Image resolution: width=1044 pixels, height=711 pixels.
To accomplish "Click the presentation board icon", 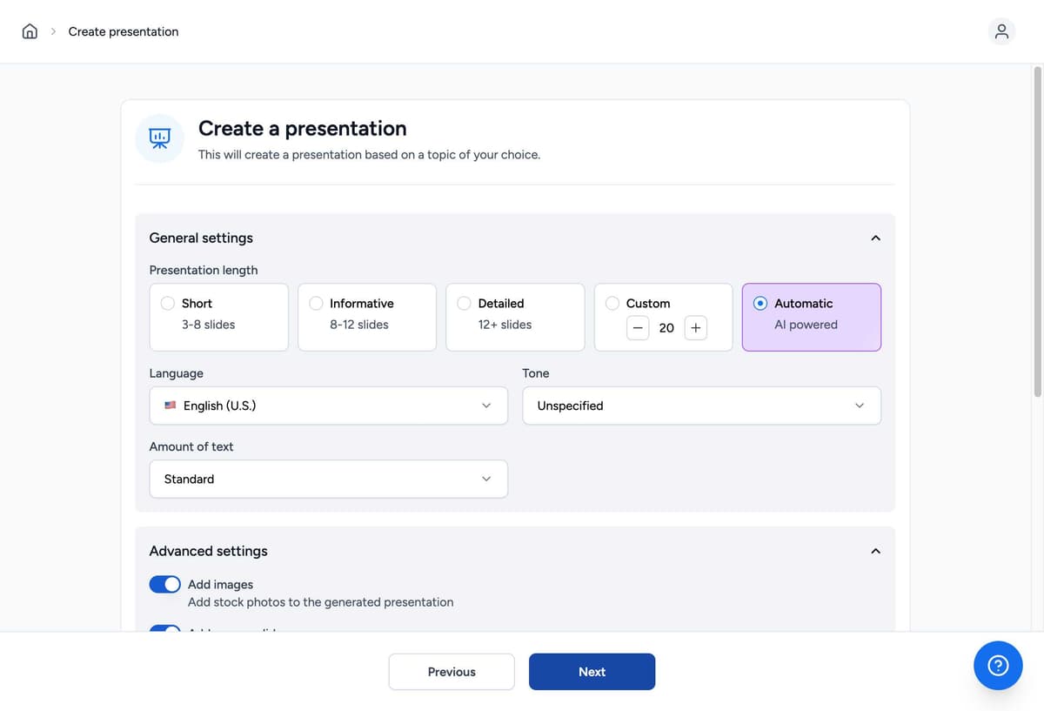I will point(159,138).
